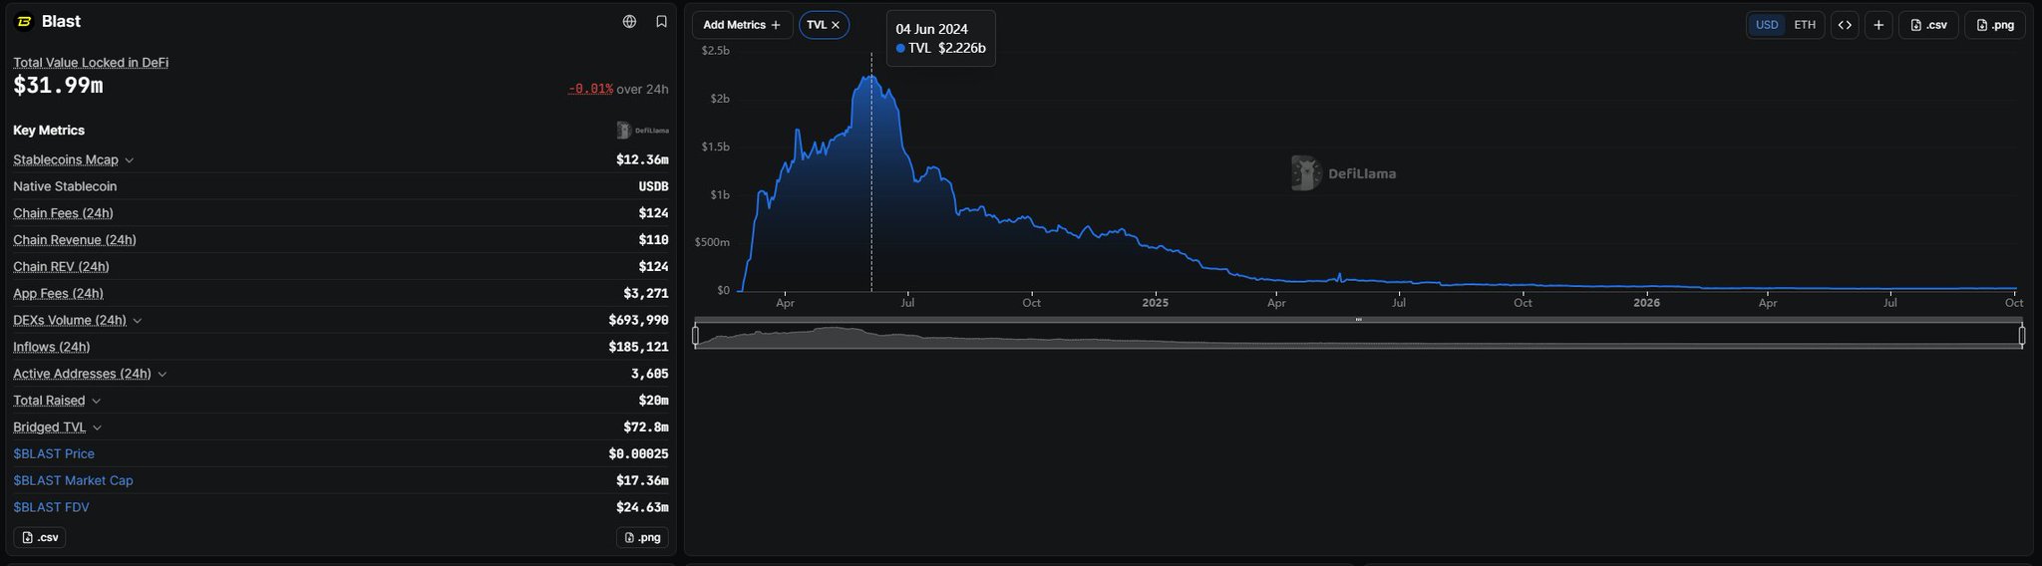Image resolution: width=2042 pixels, height=566 pixels.
Task: Click the Chain REV (24h) label
Action: [61, 267]
